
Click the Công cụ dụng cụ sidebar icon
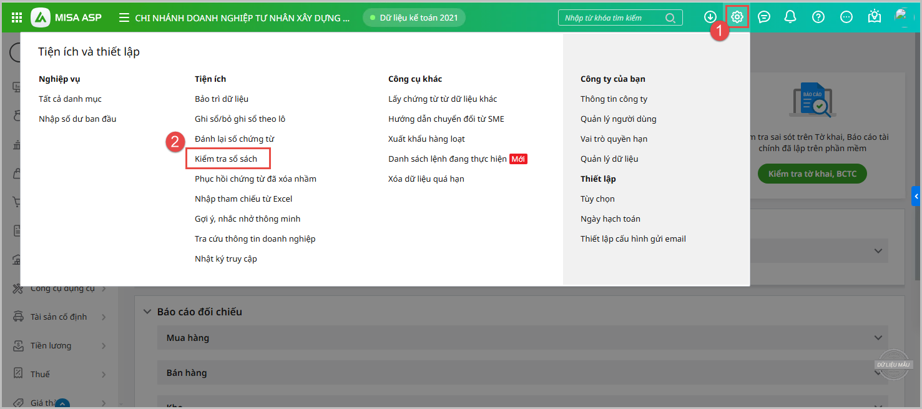point(17,288)
